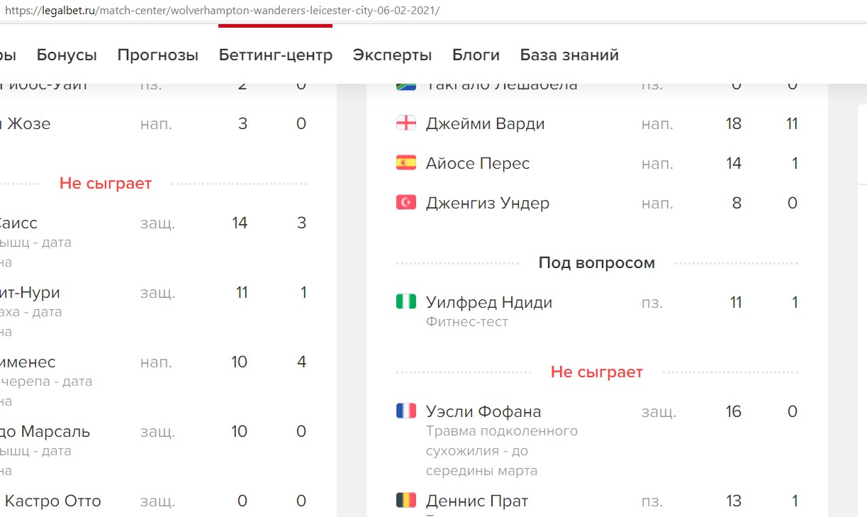Click Nigeria flag beside Уилфред Ндиди
Image resolution: width=867 pixels, height=517 pixels.
point(405,303)
